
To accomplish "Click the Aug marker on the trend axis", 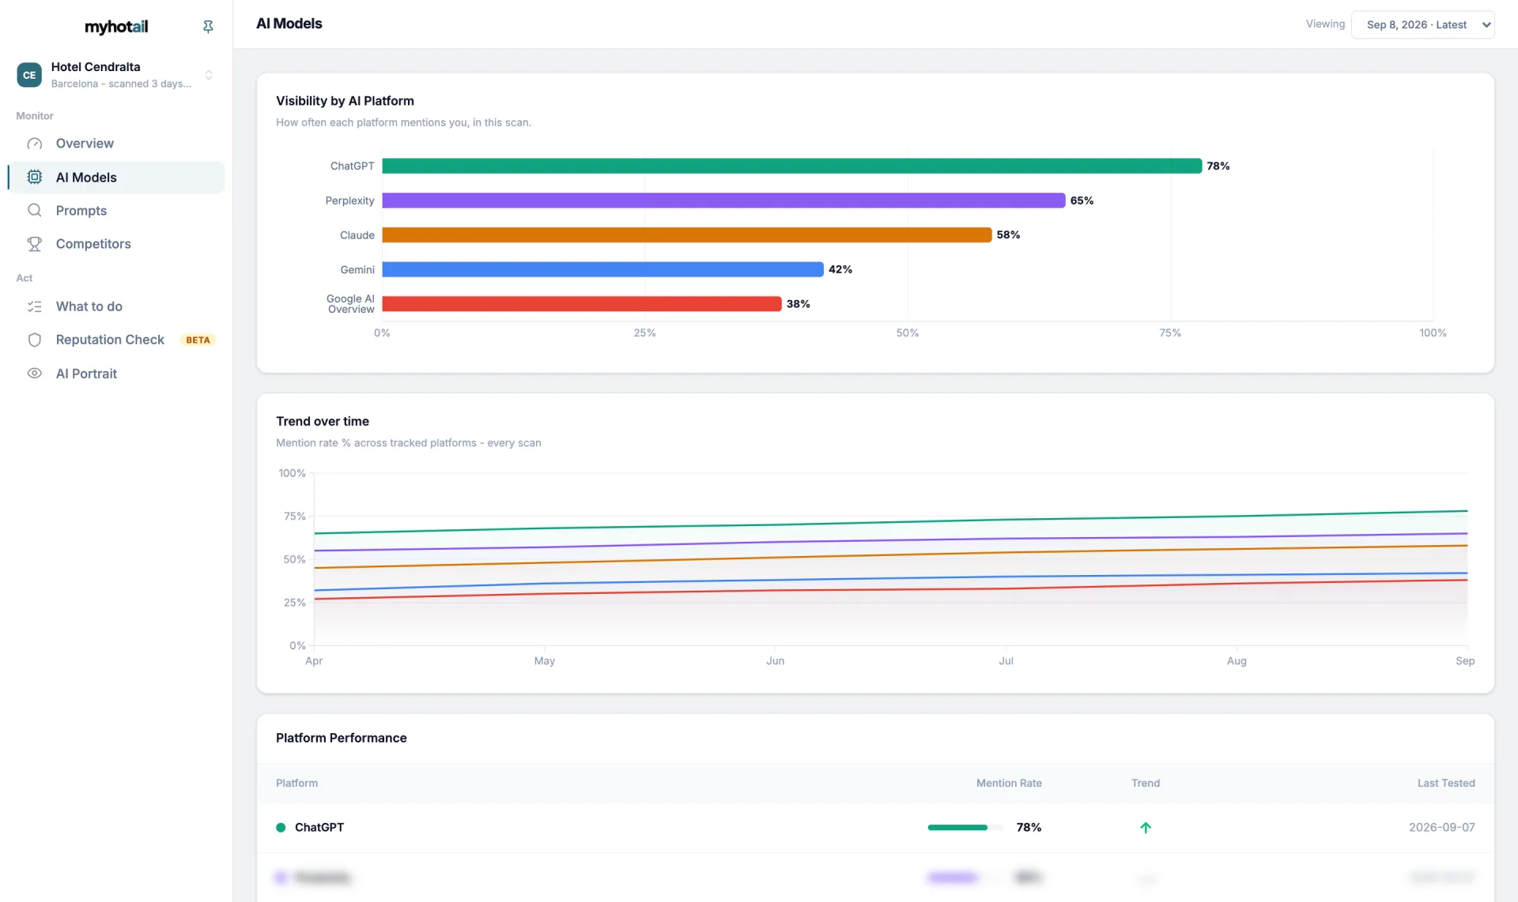I will coord(1237,661).
